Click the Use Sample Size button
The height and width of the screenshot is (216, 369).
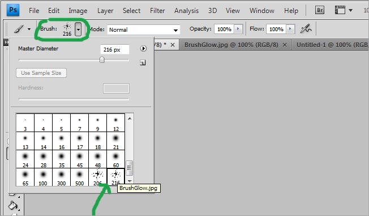41,73
